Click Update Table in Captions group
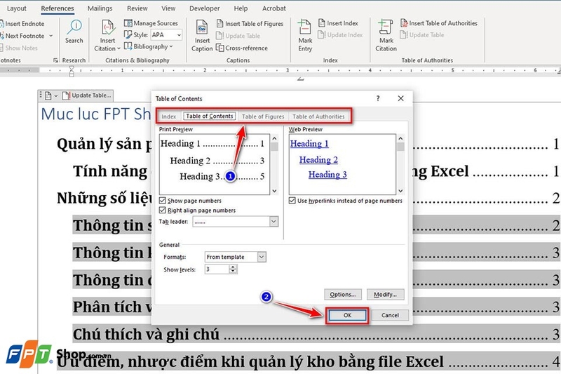 click(x=238, y=36)
